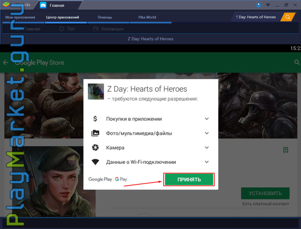Click the Z Day search input field
The image size is (301, 229).
tap(256, 17)
